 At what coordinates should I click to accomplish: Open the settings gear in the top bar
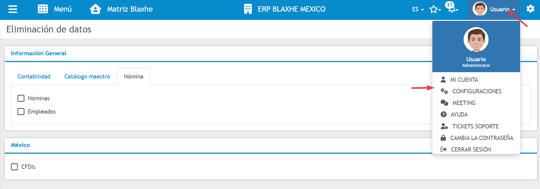click(530, 9)
